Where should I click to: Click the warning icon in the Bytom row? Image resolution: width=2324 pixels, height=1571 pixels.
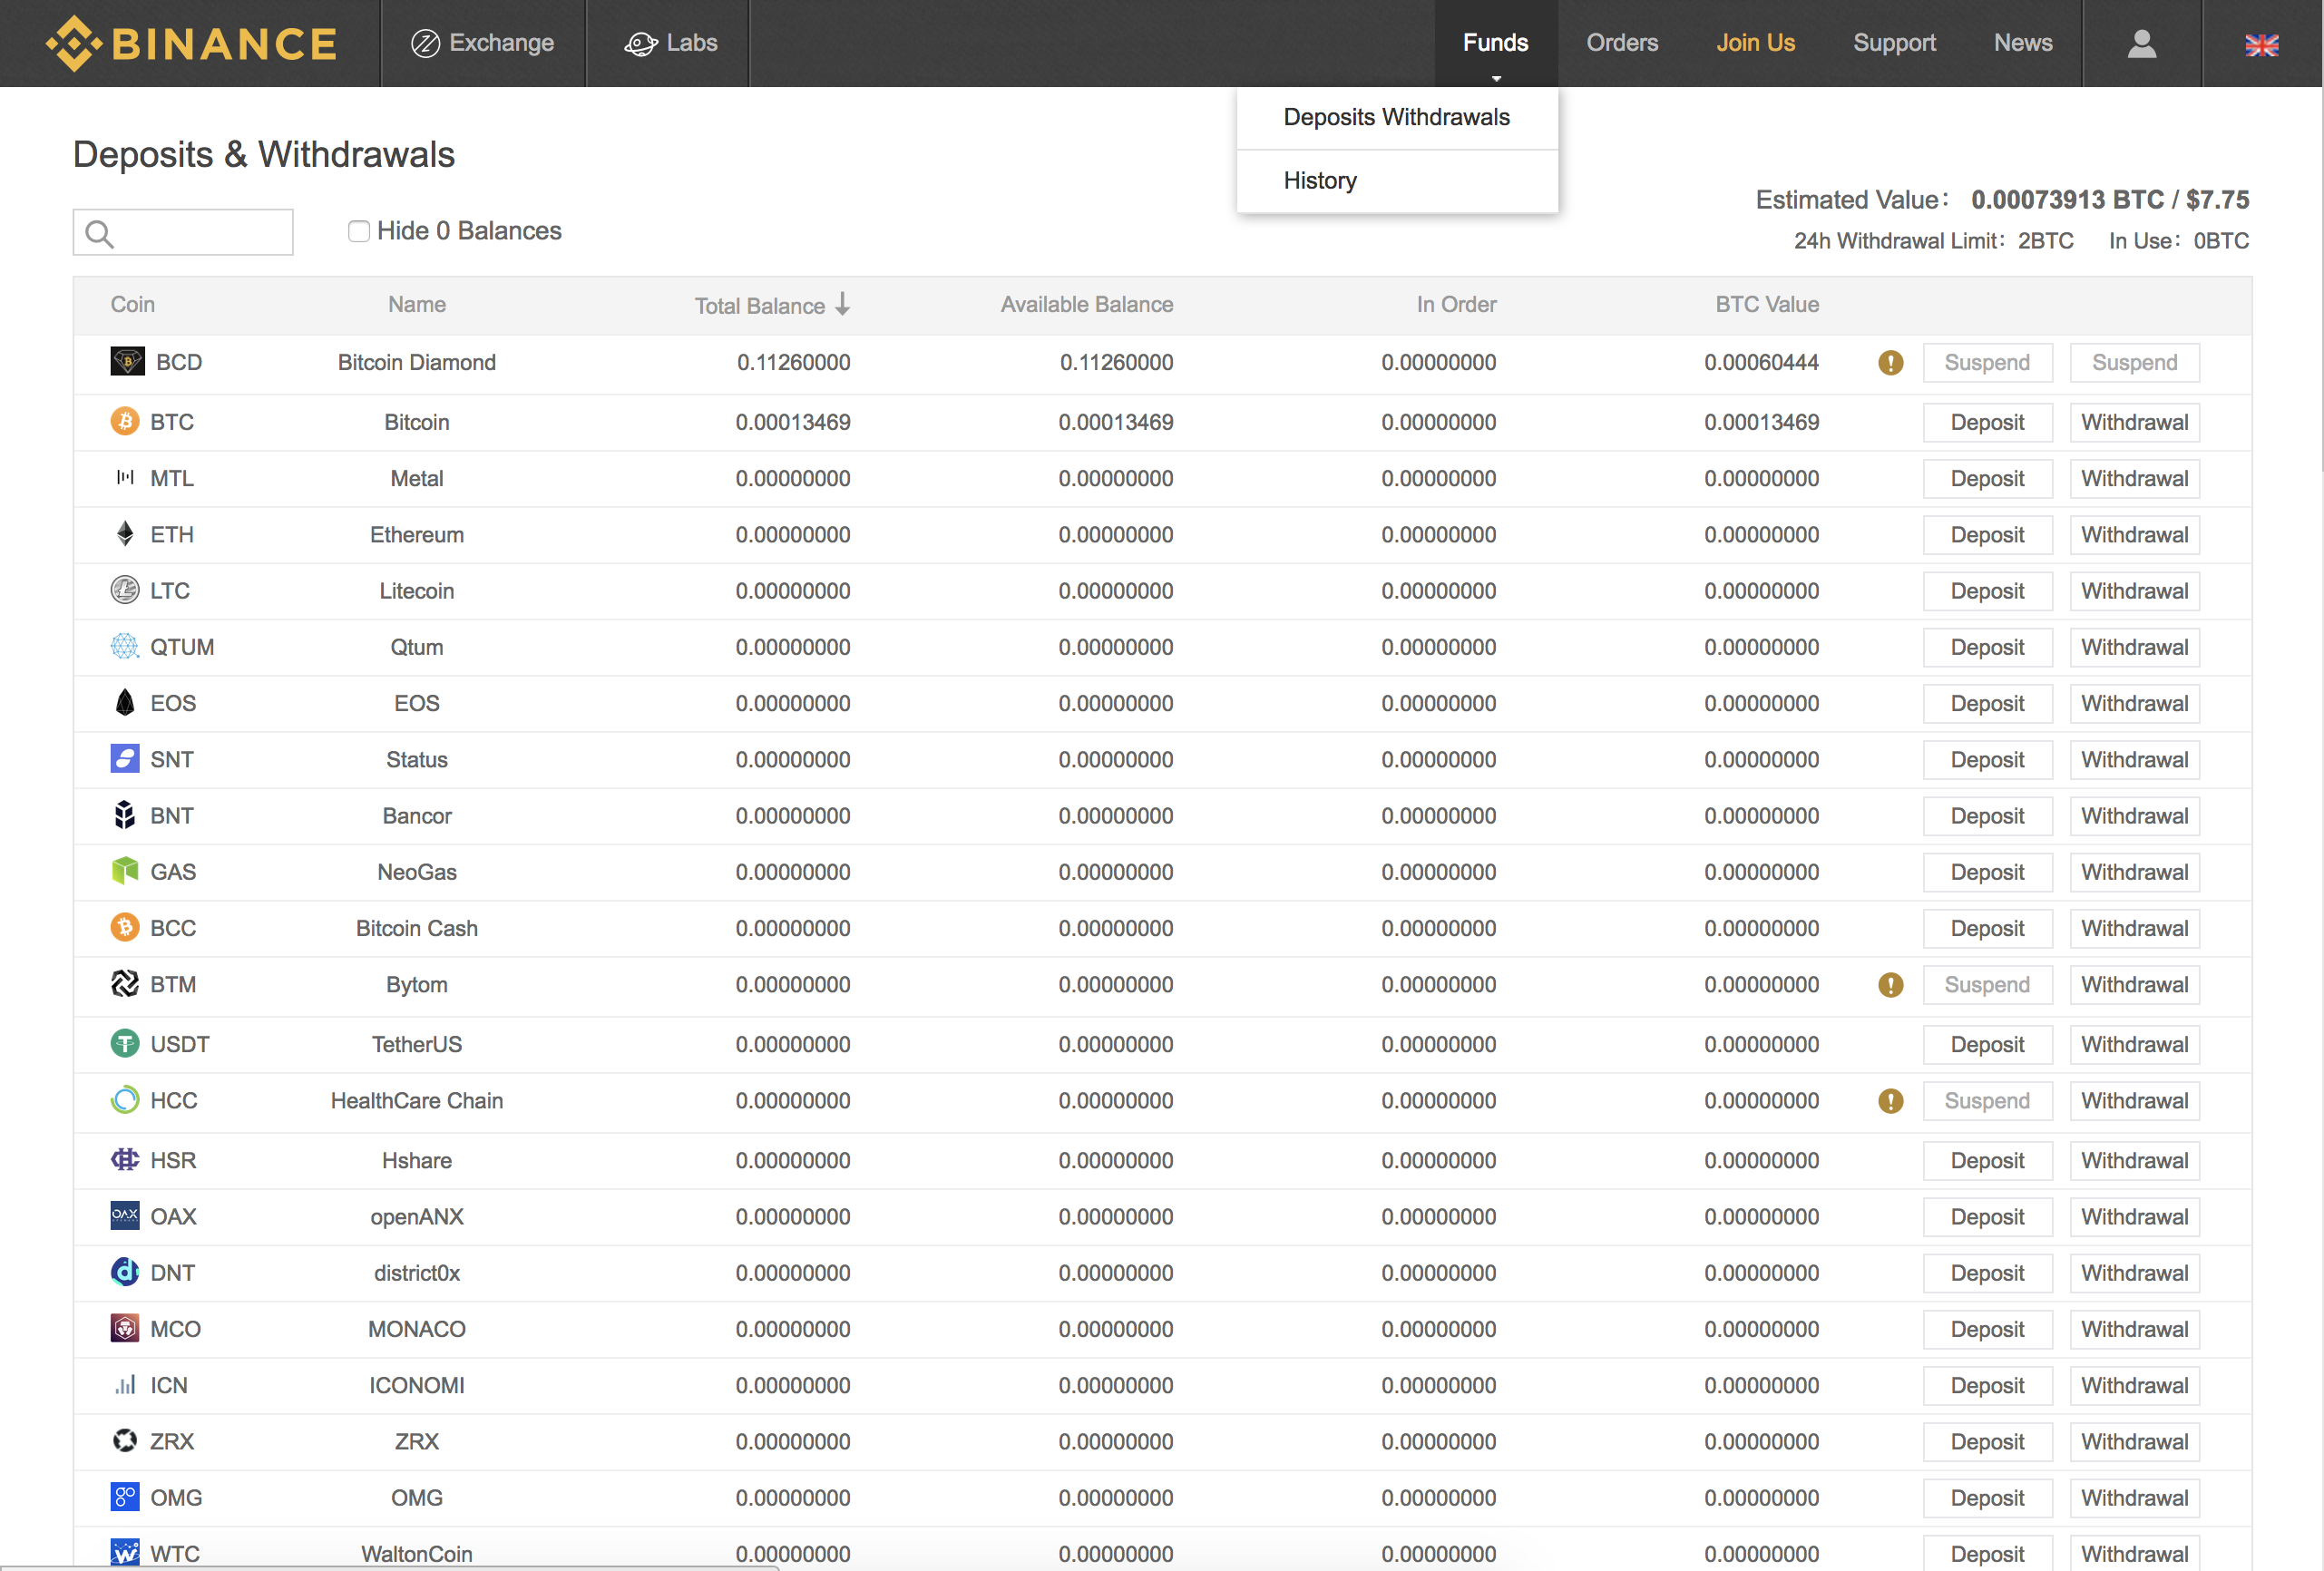[1890, 984]
